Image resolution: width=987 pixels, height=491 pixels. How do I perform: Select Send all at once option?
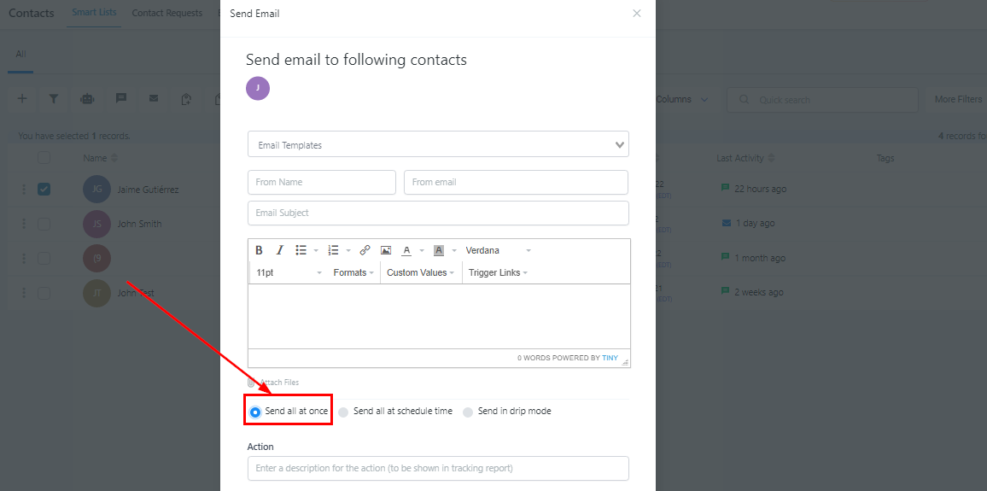pyautogui.click(x=255, y=412)
